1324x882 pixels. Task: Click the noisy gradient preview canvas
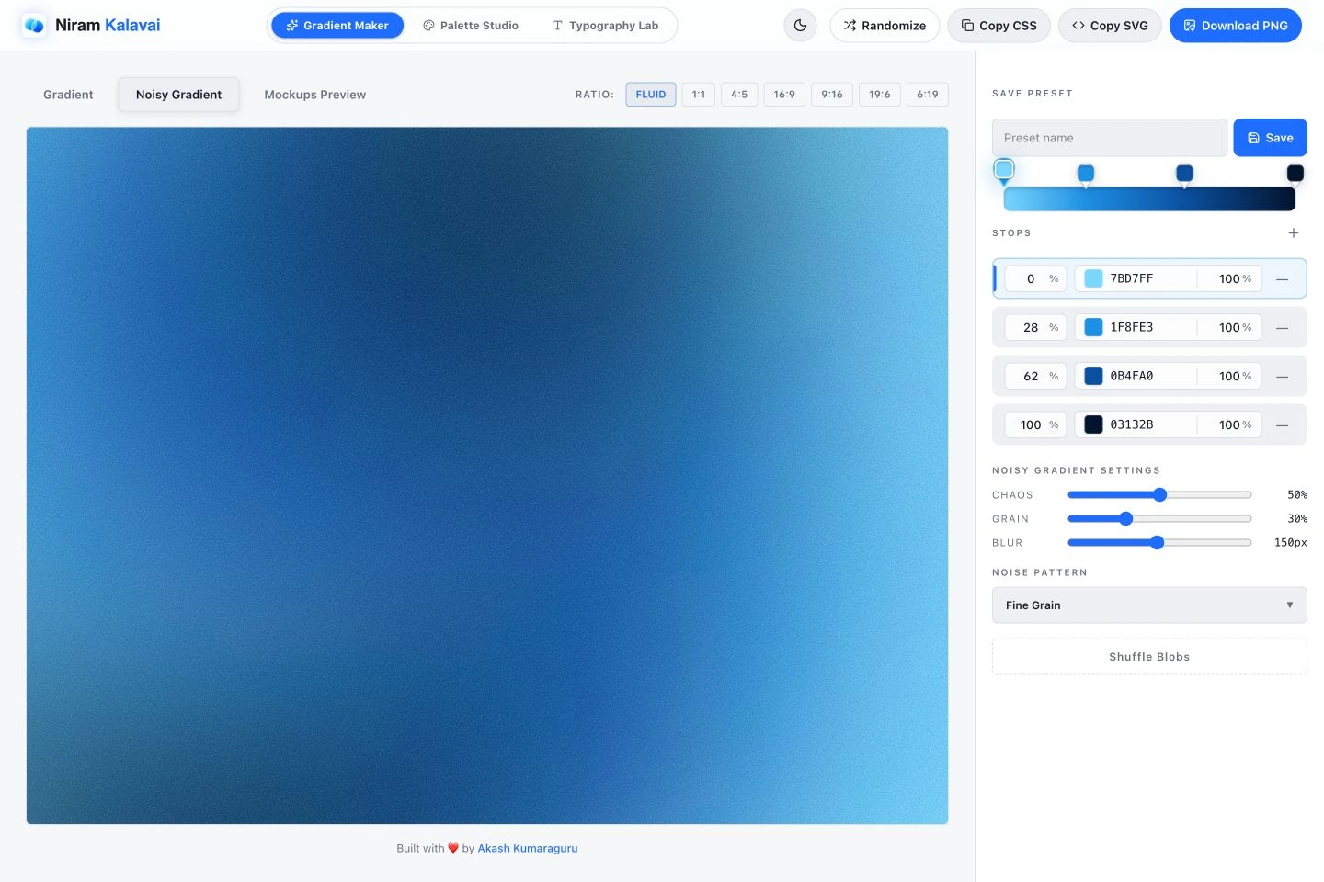coord(487,475)
